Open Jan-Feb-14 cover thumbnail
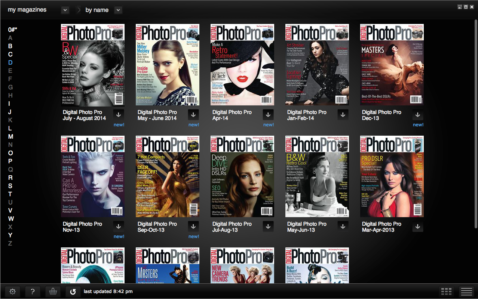The height and width of the screenshot is (299, 478). pos(317,65)
